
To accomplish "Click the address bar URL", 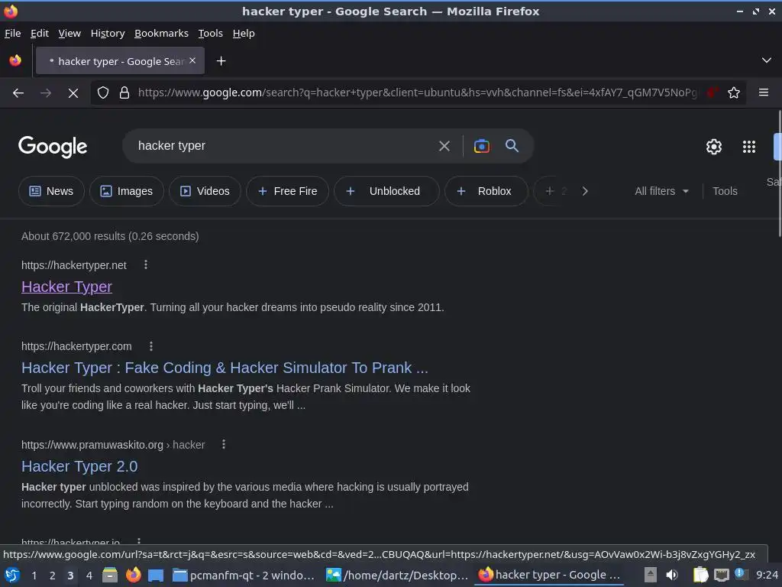I will click(x=417, y=92).
